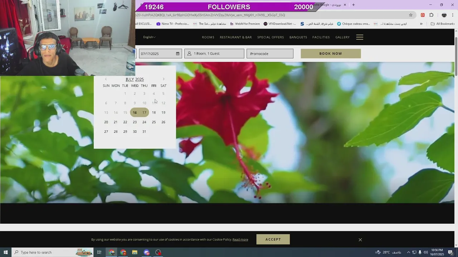Open the Chèque cadeau bookmark
Screen dimensions: 458x257
354,24
